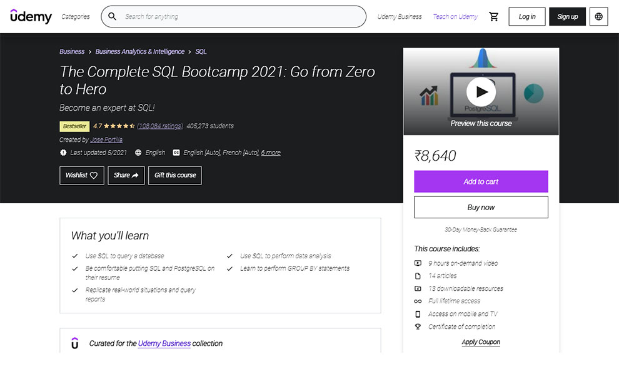The image size is (619, 374).
Task: Add course to Wishlist
Action: click(82, 175)
